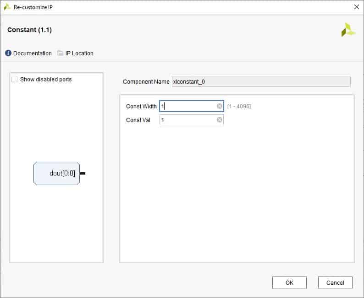The height and width of the screenshot is (298, 364).
Task: Focus the Const Val input field
Action: click(188, 120)
